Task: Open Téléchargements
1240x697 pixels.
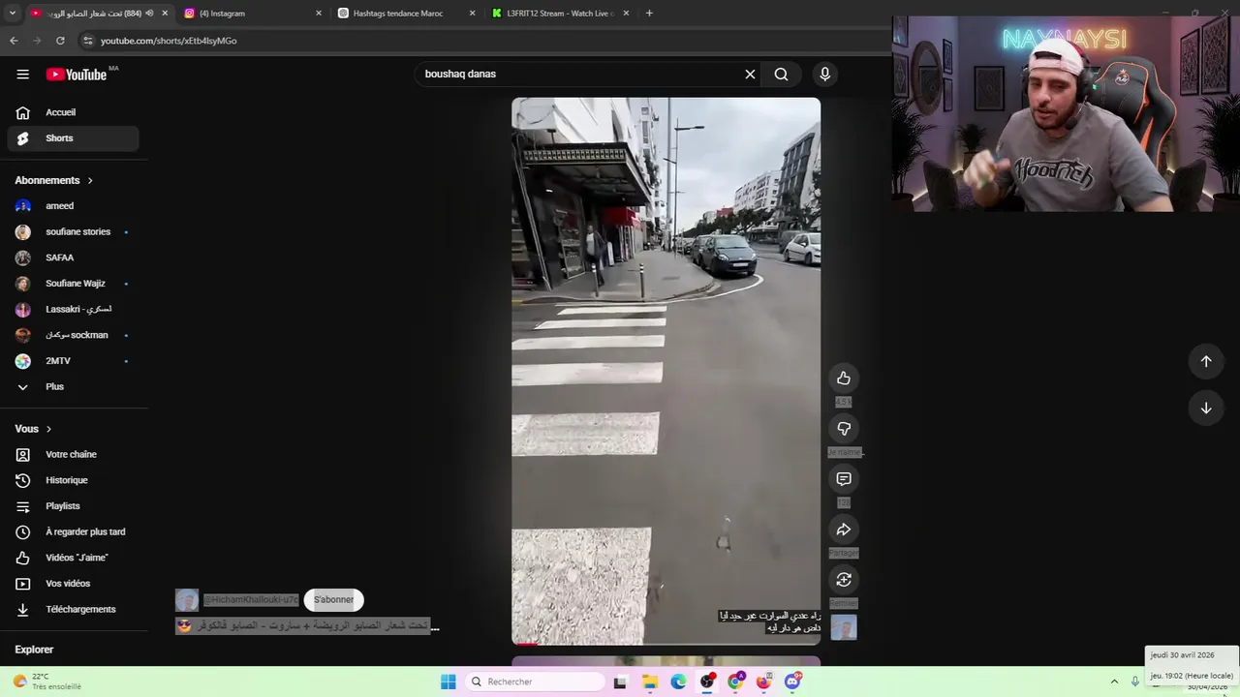Action: tap(73, 610)
